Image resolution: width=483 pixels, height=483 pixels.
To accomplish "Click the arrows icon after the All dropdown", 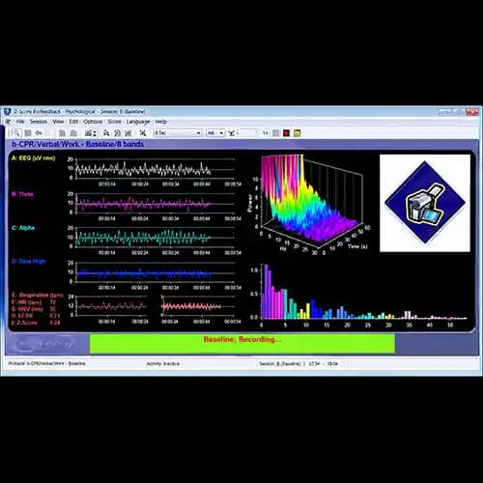I will point(232,133).
